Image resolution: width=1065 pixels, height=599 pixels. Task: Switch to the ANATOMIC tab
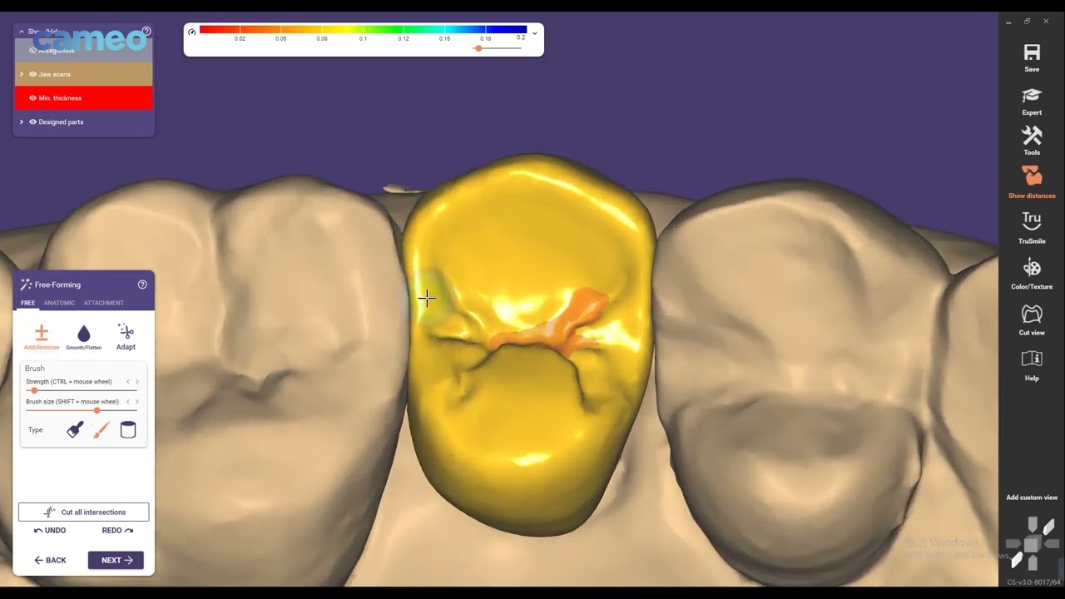click(59, 303)
